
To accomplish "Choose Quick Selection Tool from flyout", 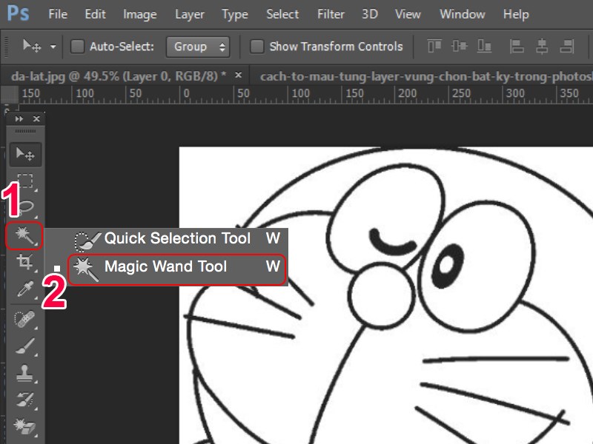I will pos(177,239).
